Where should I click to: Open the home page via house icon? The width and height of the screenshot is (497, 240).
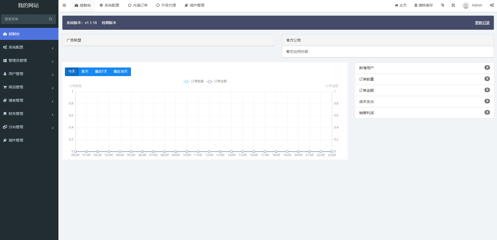tap(396, 5)
